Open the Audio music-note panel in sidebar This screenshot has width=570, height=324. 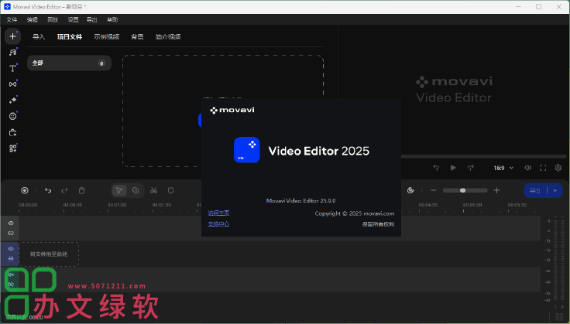point(12,53)
